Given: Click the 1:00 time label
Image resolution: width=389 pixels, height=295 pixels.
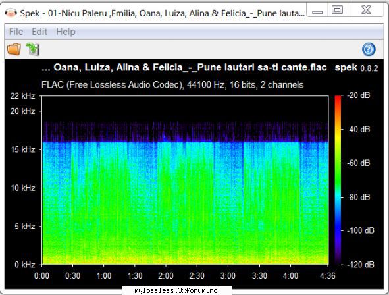Looking at the screenshot, I should click(x=104, y=276).
